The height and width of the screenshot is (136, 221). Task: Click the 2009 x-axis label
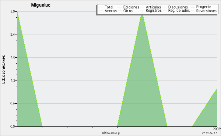point(217,129)
